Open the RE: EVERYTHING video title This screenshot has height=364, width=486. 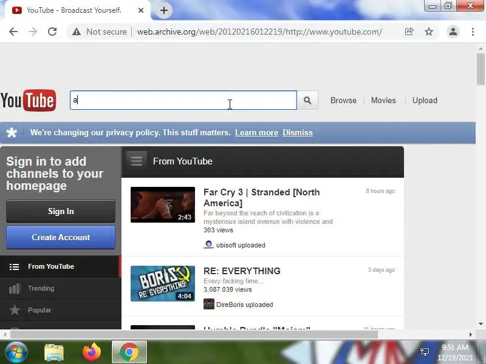click(242, 271)
